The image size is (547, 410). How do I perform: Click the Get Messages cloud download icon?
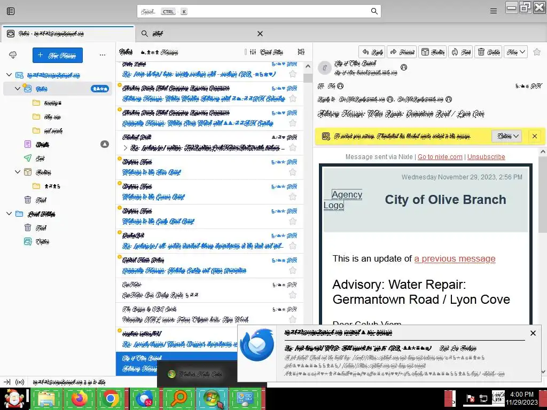[x=13, y=55]
